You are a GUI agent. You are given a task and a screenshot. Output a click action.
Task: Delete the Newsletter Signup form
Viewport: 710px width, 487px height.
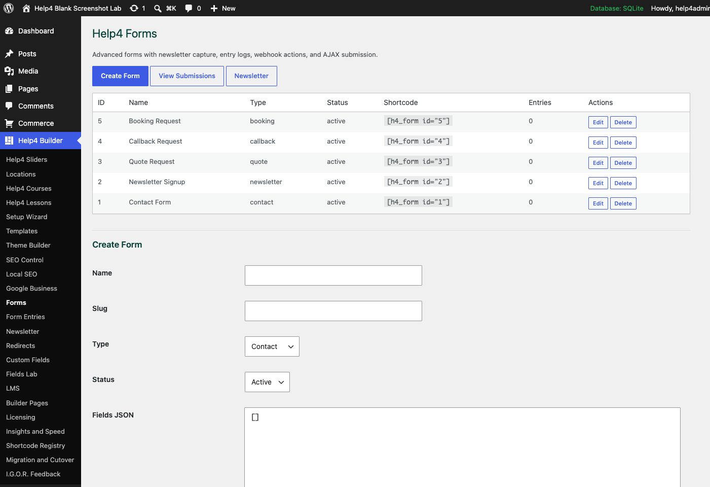tap(623, 183)
